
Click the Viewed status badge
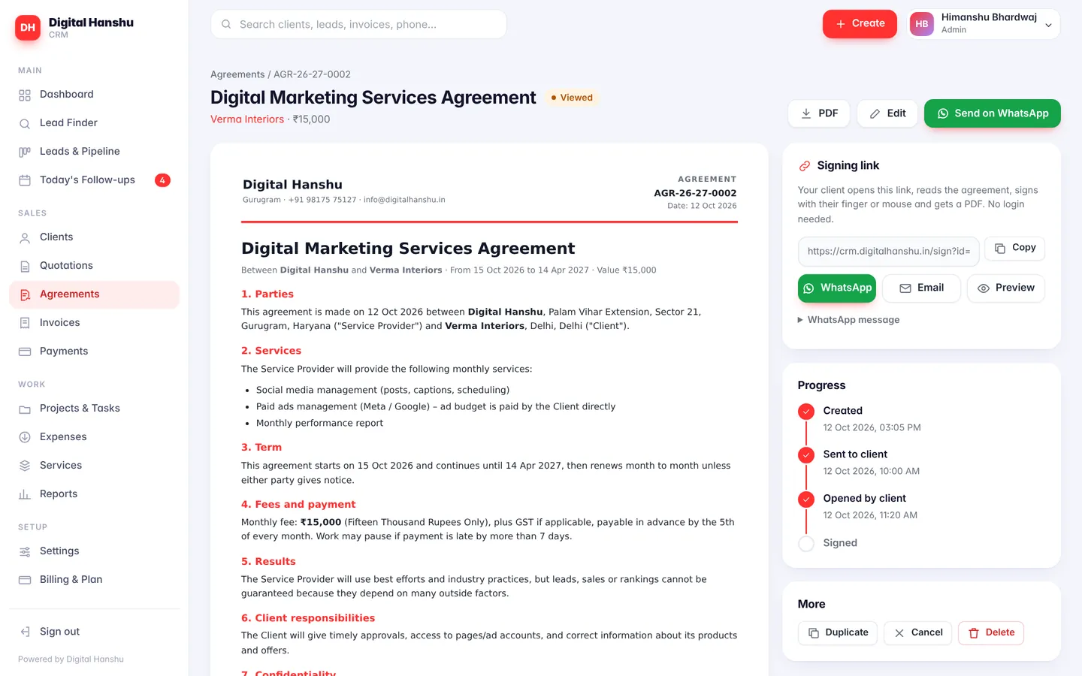[572, 98]
